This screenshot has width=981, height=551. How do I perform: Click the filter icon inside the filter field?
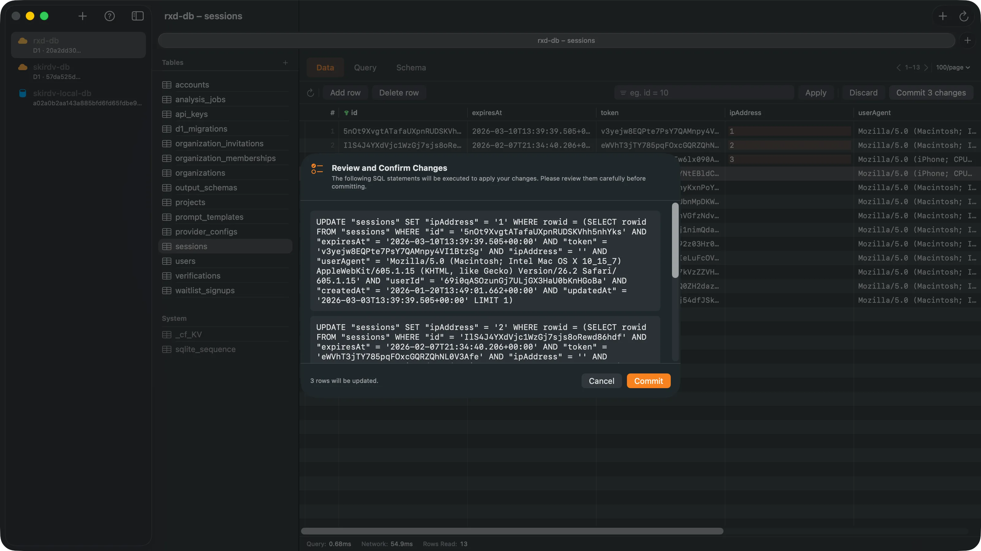(x=623, y=92)
